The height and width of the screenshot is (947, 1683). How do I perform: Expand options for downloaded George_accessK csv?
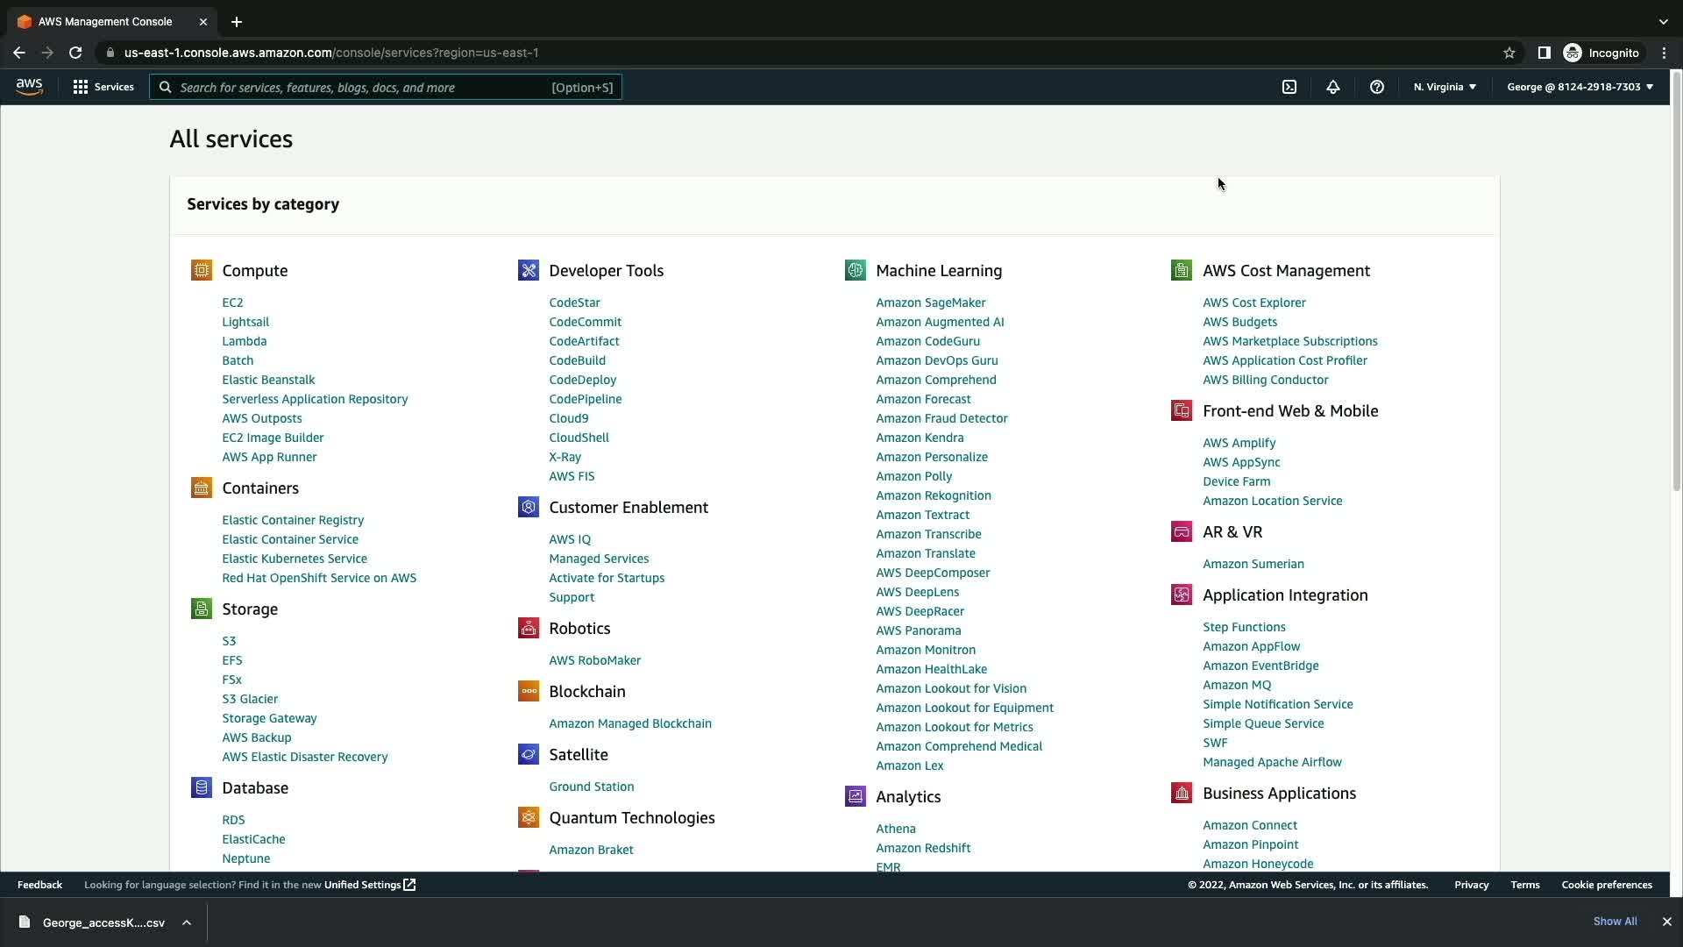coord(187,922)
